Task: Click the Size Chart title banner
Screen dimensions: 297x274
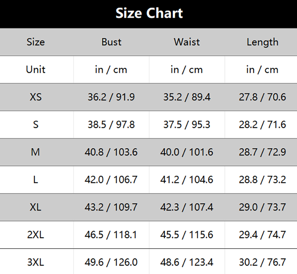Action: coord(149,13)
